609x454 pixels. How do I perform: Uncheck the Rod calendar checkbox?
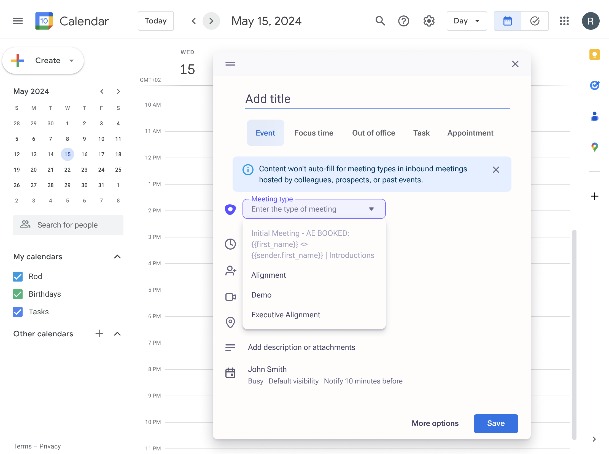point(18,276)
